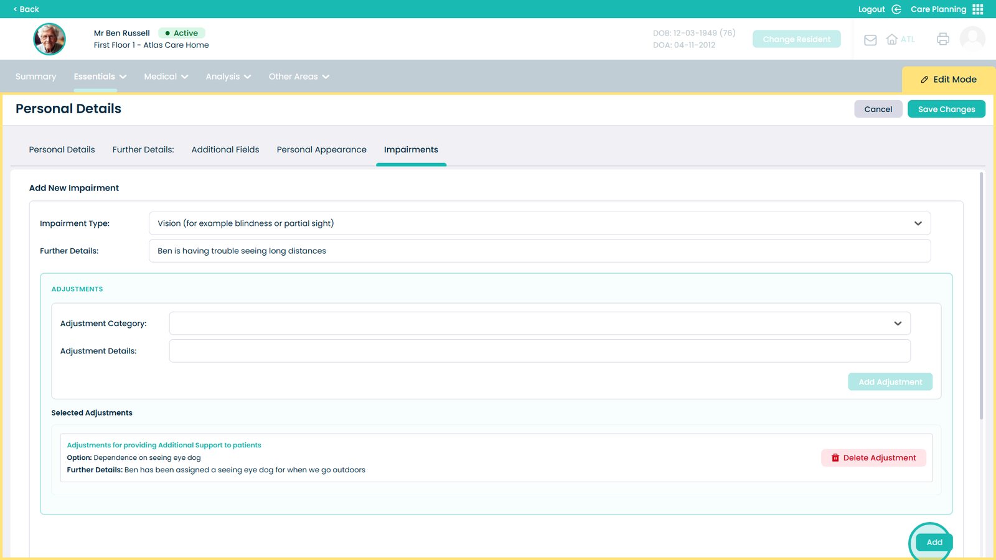
Task: Click the Logout exit icon
Action: click(896, 9)
